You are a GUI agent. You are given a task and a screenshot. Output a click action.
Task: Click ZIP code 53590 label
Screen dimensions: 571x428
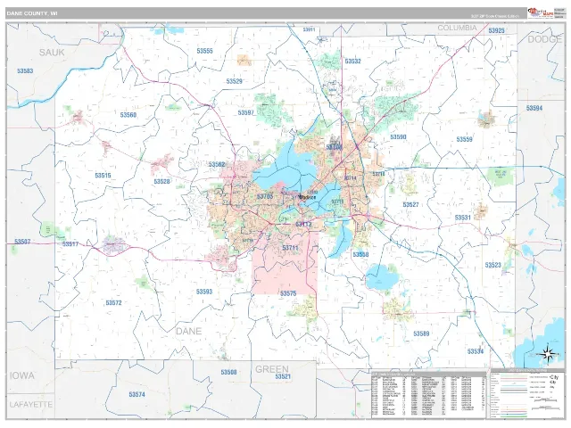(398, 136)
